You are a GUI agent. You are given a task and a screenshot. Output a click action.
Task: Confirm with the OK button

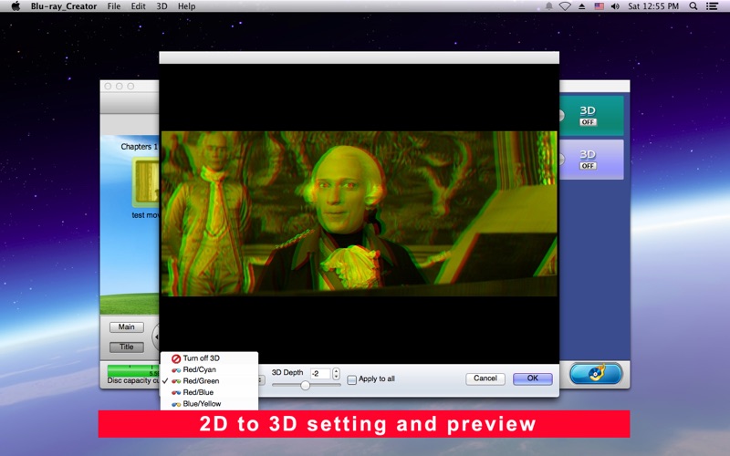pyautogui.click(x=533, y=378)
